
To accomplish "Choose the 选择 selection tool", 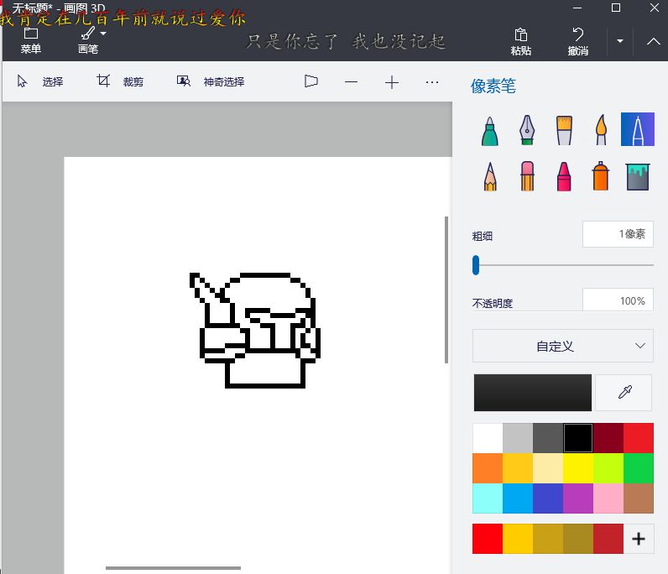I will (x=40, y=81).
